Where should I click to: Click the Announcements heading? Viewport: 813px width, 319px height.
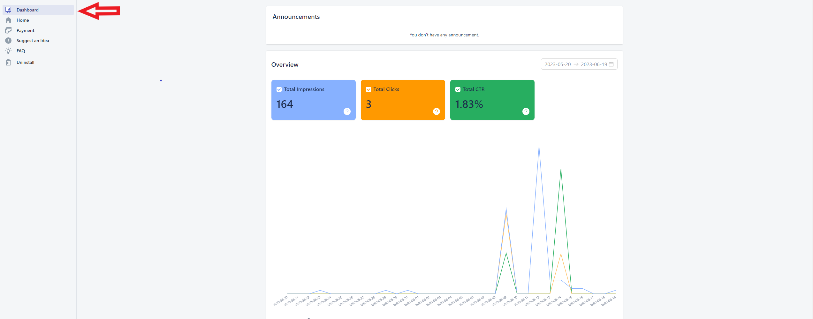296,17
